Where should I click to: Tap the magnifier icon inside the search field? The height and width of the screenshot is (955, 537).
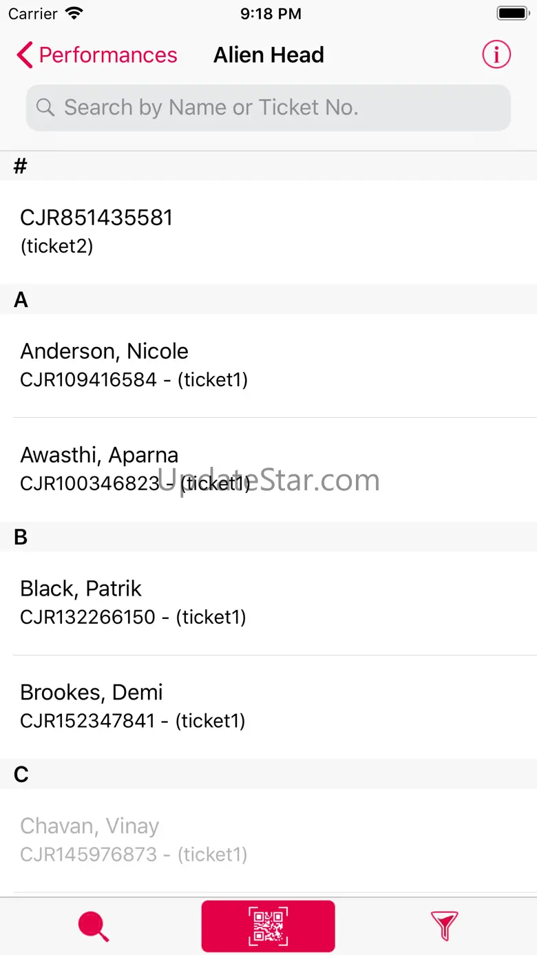coord(45,107)
